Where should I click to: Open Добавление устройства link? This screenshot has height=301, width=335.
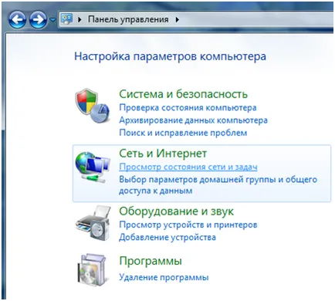point(167,237)
